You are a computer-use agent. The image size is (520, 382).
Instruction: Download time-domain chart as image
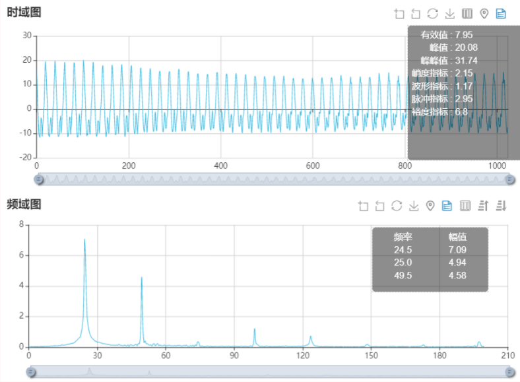[x=450, y=14]
